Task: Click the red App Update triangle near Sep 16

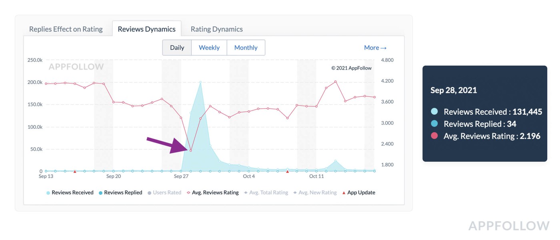Action: (x=75, y=171)
